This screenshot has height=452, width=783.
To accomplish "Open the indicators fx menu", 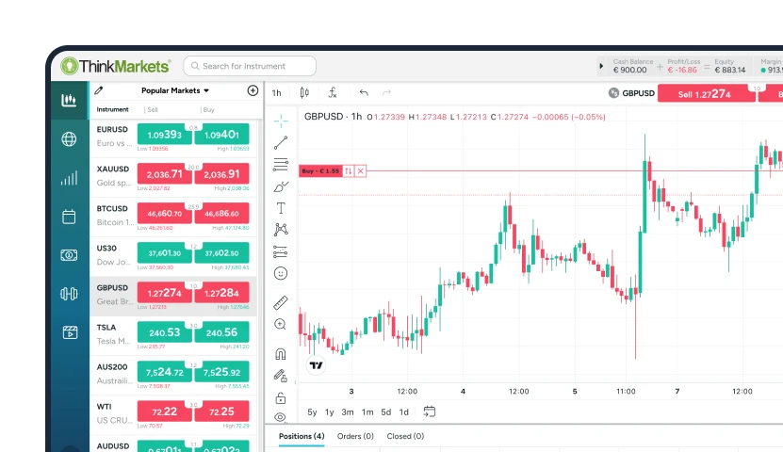I will [333, 92].
